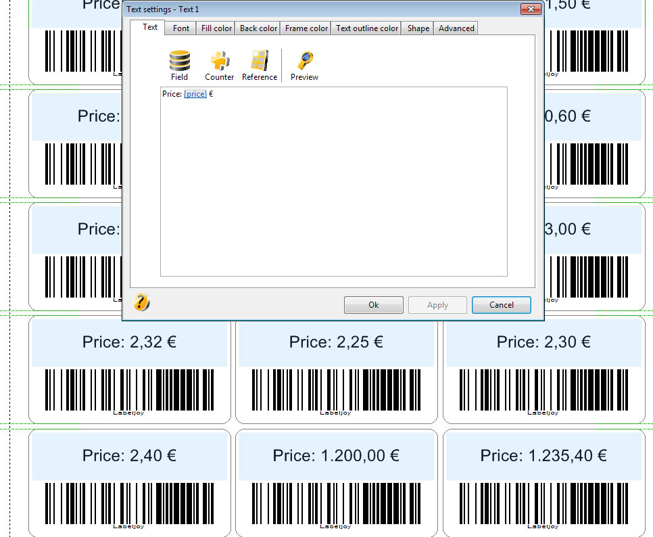Switch to the Shape tab
Image resolution: width=653 pixels, height=537 pixels.
pos(418,28)
